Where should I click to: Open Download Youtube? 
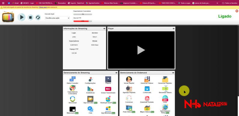[147, 99]
